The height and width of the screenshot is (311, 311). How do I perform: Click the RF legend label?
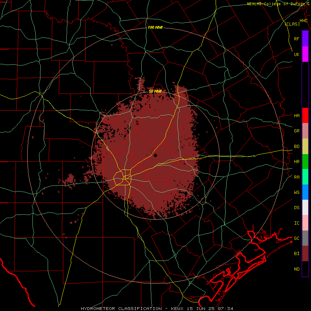(x=296, y=39)
